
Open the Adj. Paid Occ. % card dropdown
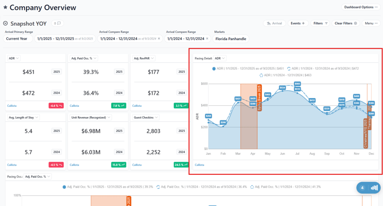[x=84, y=58]
